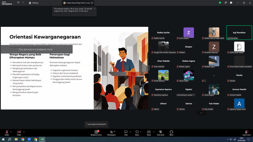253x142 pixels.
Task: Open Excel from the taskbar
Action: [x=42, y=139]
